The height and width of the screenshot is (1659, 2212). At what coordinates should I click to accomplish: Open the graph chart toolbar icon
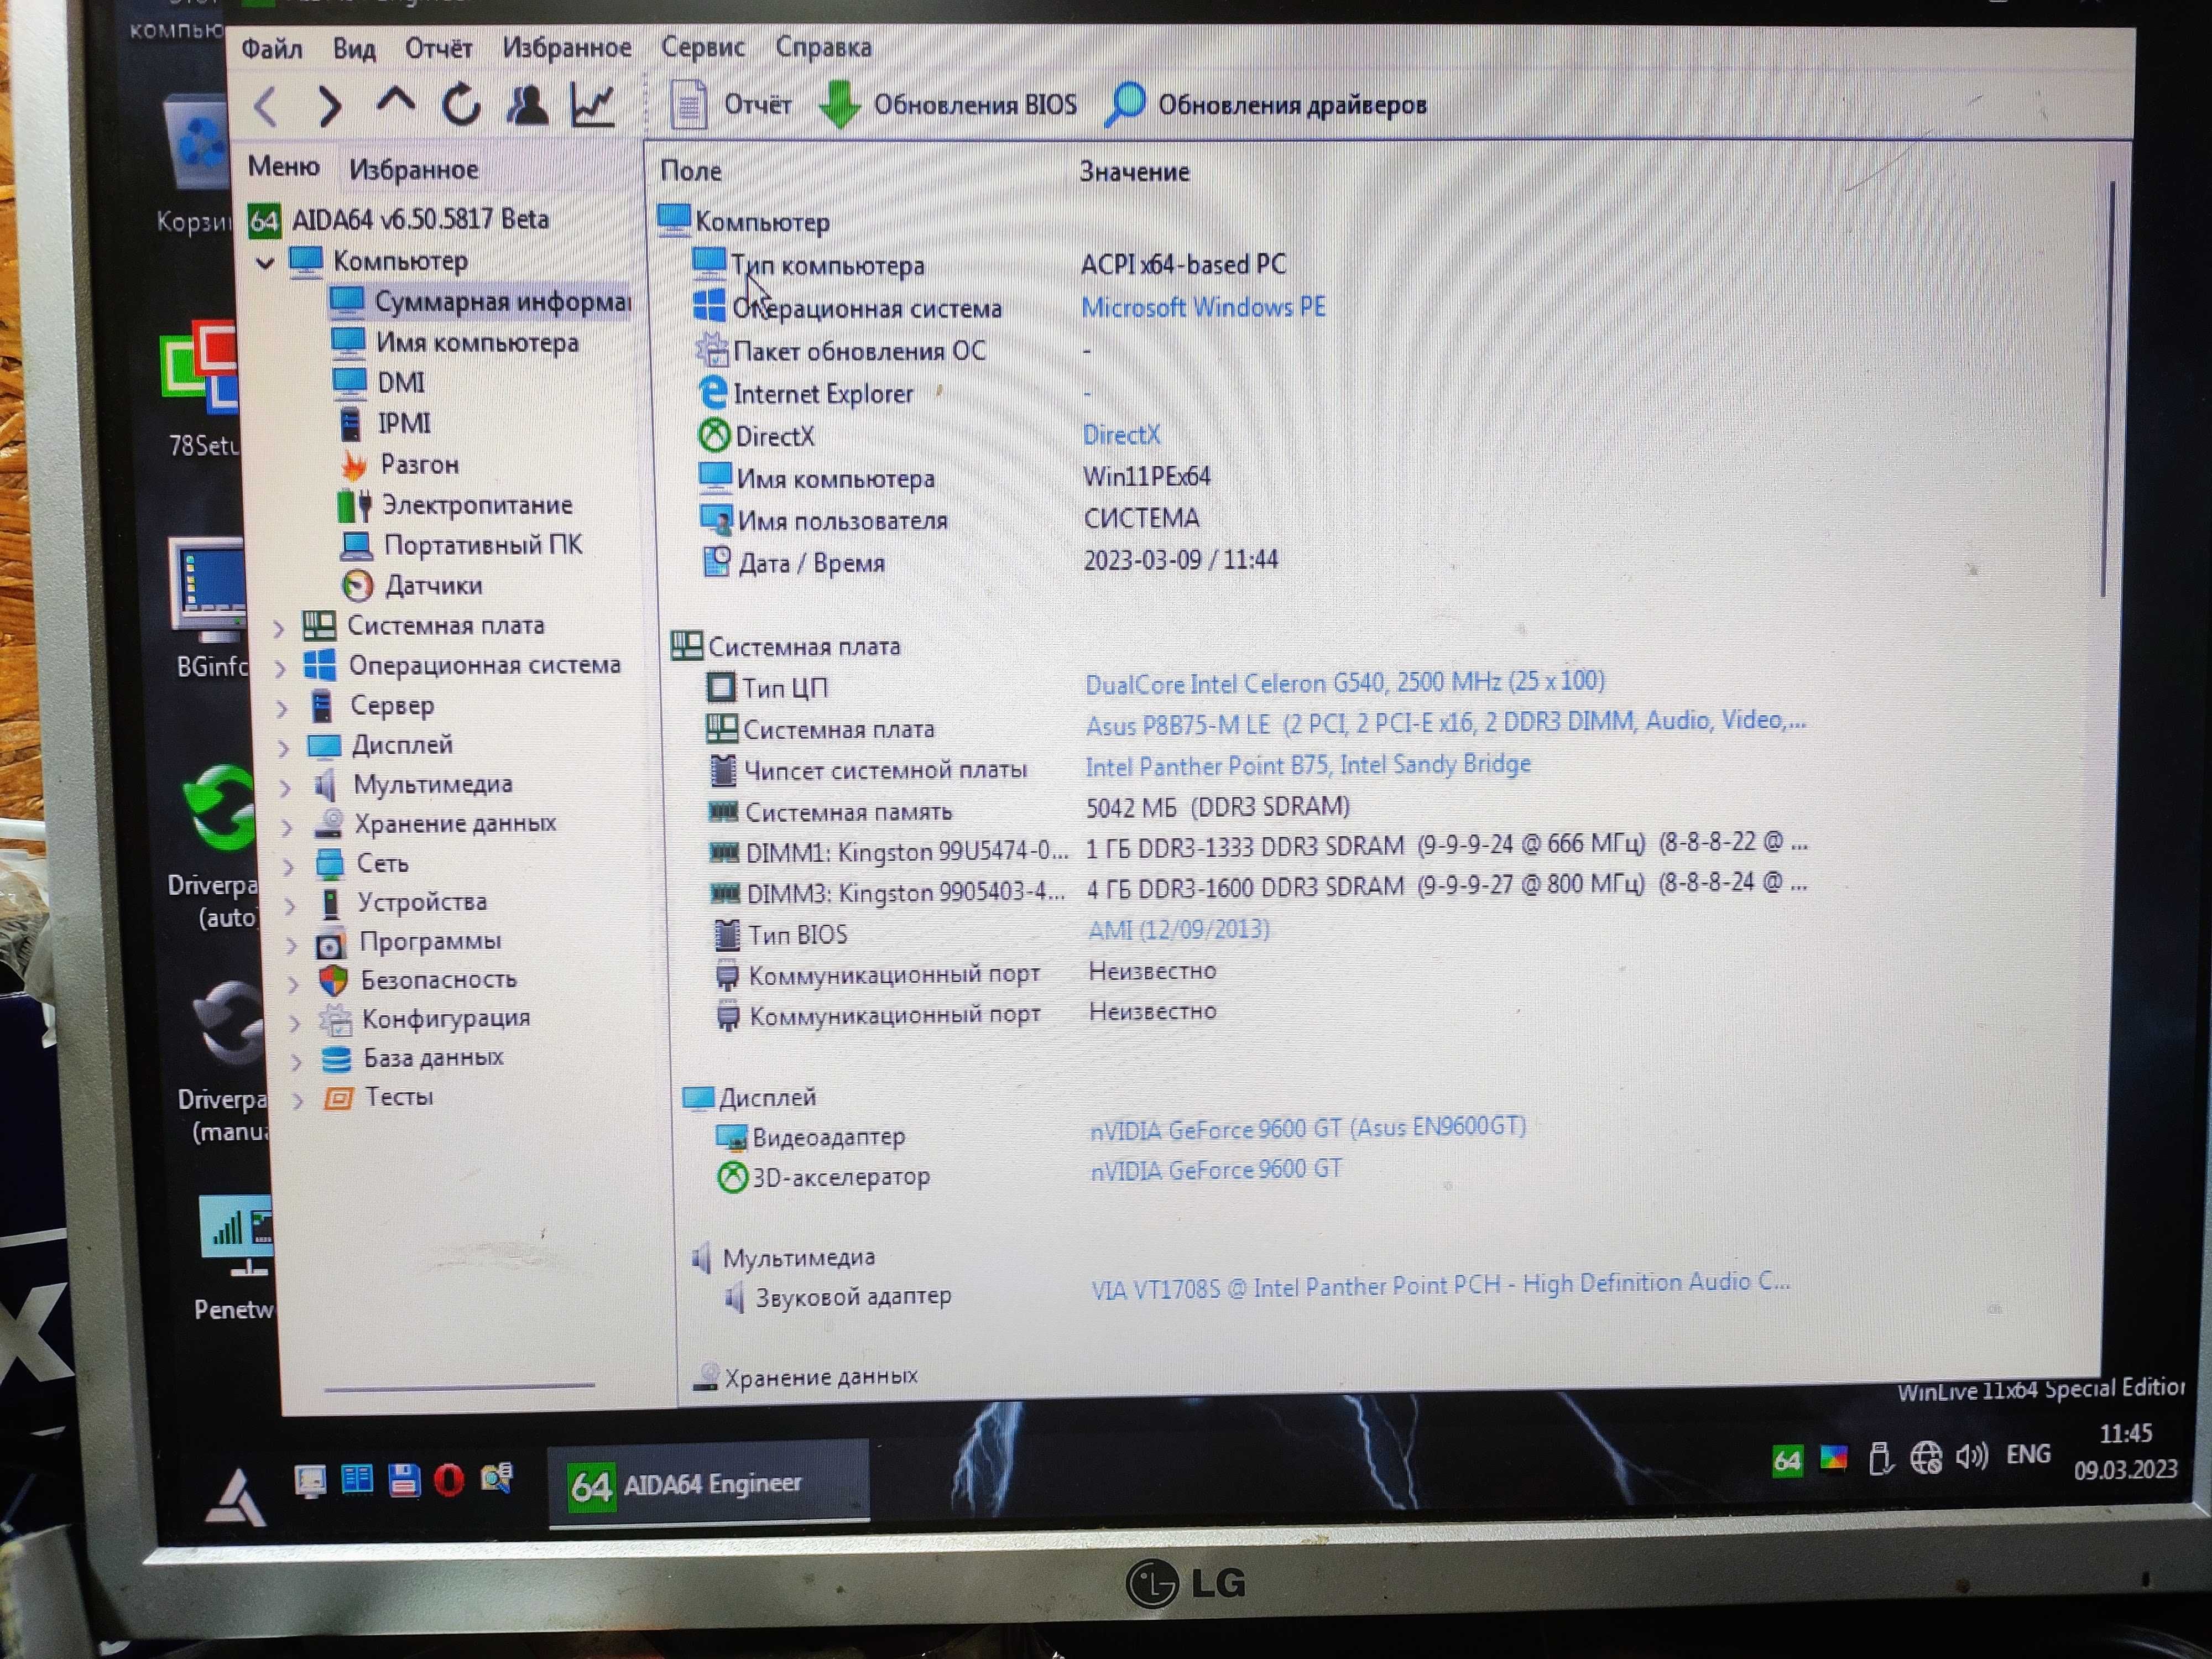click(592, 104)
